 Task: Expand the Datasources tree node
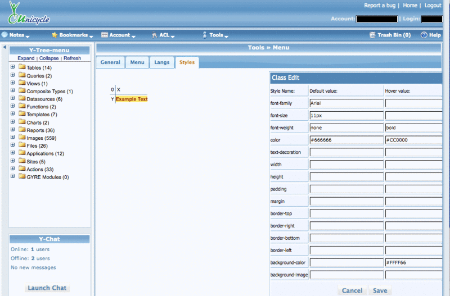(x=12, y=99)
